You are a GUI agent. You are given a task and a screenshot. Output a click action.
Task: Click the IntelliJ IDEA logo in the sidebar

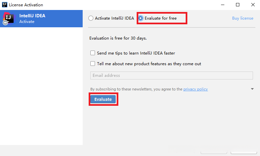9,18
